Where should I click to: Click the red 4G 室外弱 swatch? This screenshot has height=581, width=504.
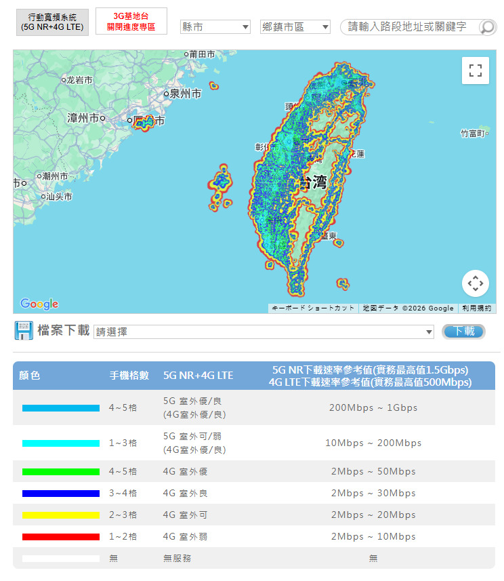point(61,537)
